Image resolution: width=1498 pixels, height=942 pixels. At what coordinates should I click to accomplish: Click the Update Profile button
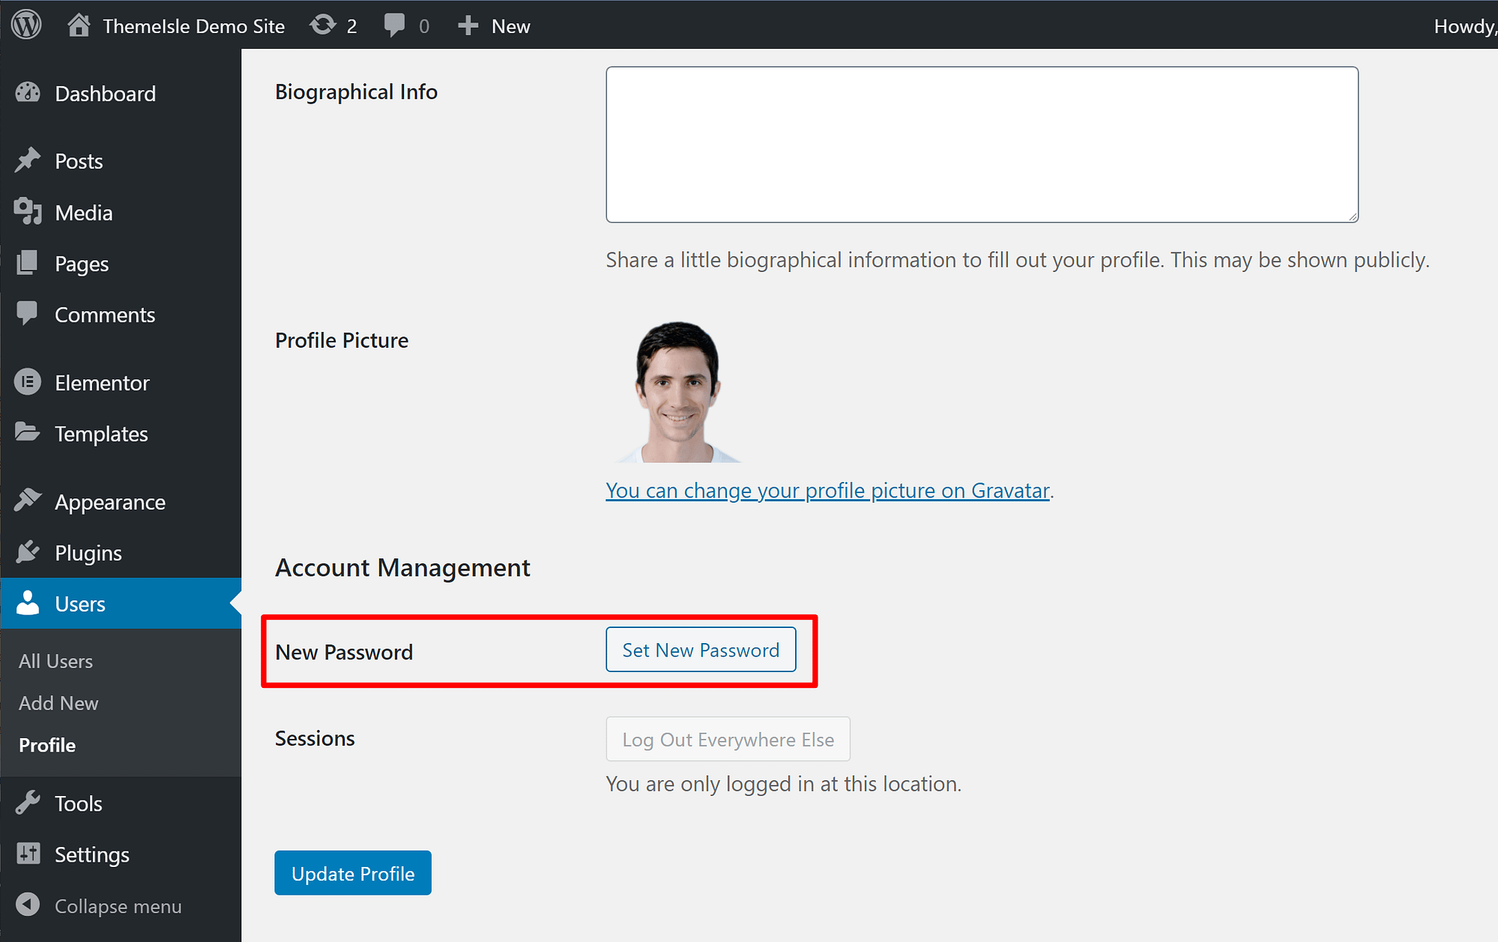(352, 873)
